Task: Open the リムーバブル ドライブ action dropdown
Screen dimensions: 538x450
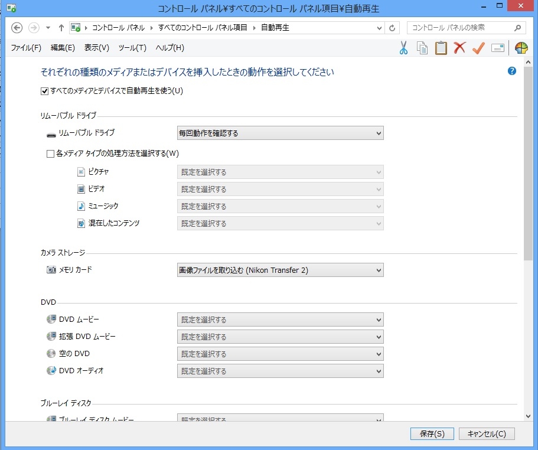Action: point(281,133)
